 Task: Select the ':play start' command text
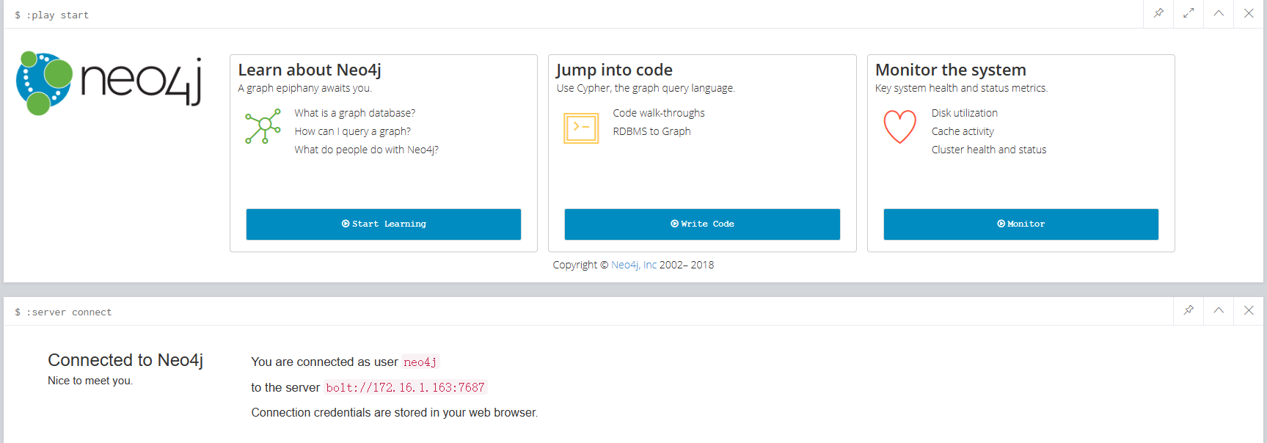point(57,15)
